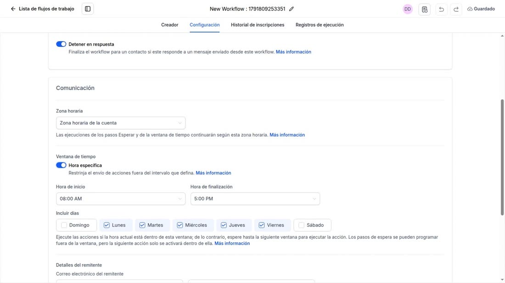Open Historial de inscripciones tab
This screenshot has height=283, width=505.
coord(258,25)
